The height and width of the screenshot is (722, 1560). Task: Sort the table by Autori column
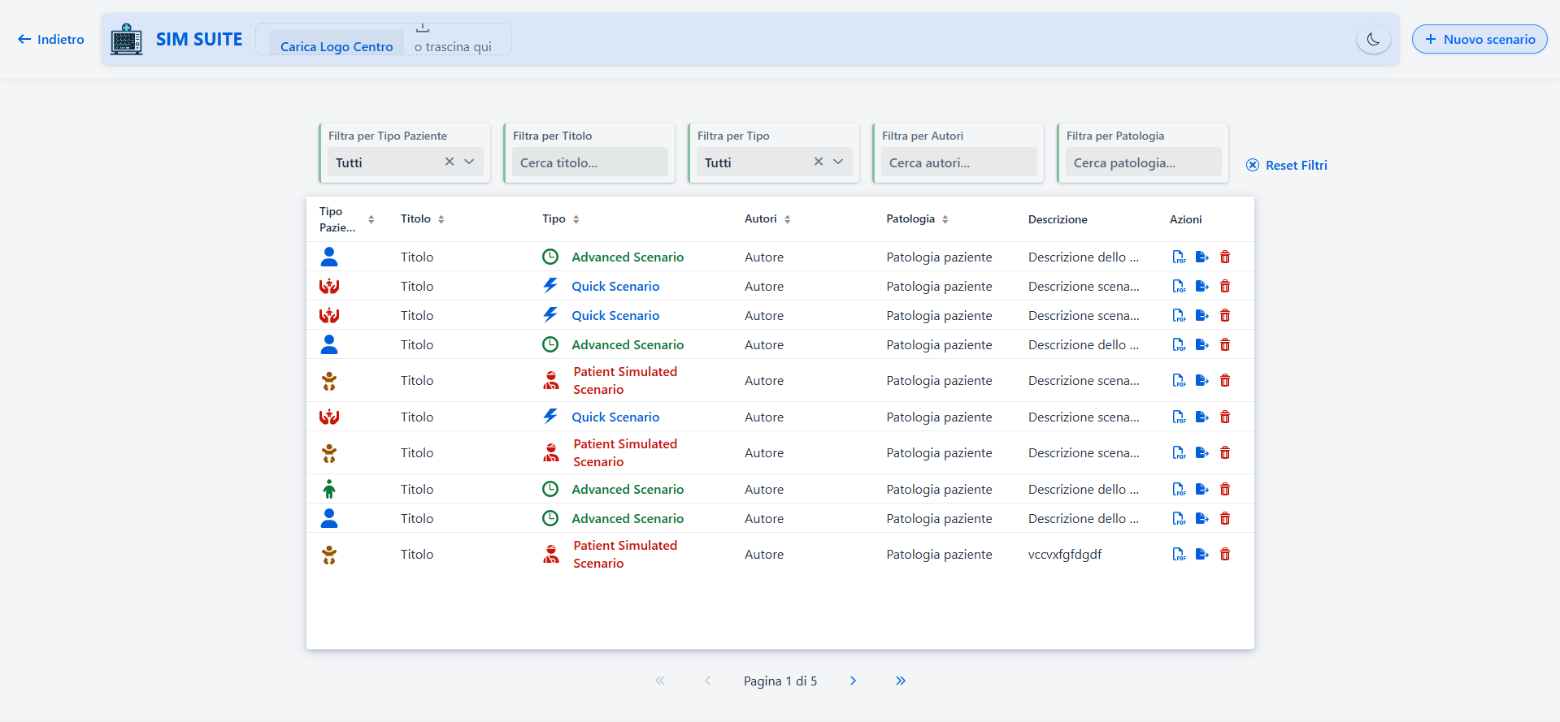tap(788, 219)
